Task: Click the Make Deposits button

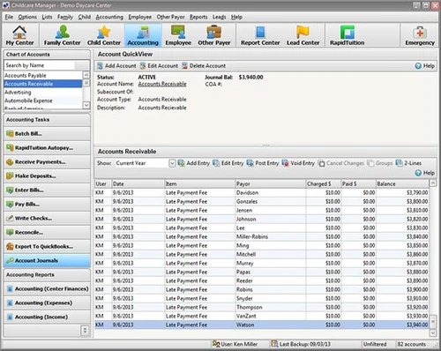Action: (x=47, y=176)
